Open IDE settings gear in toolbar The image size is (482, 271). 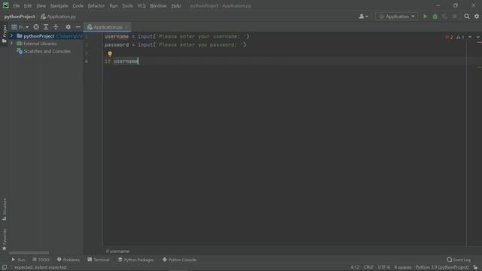click(x=477, y=17)
